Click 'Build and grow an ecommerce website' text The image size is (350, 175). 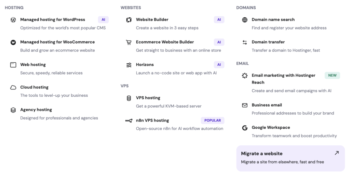click(57, 50)
